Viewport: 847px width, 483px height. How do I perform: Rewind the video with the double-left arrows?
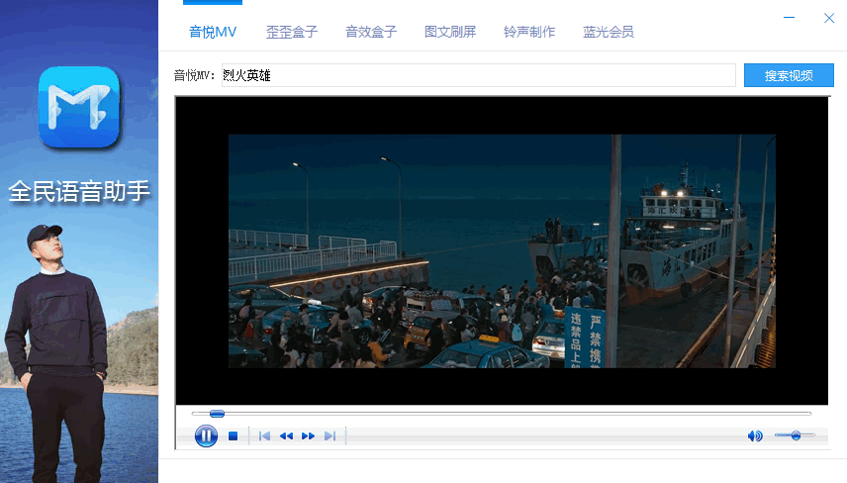pos(286,436)
